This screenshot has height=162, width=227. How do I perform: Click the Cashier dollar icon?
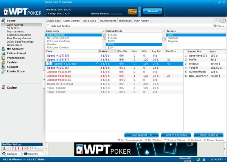(x=3, y=62)
